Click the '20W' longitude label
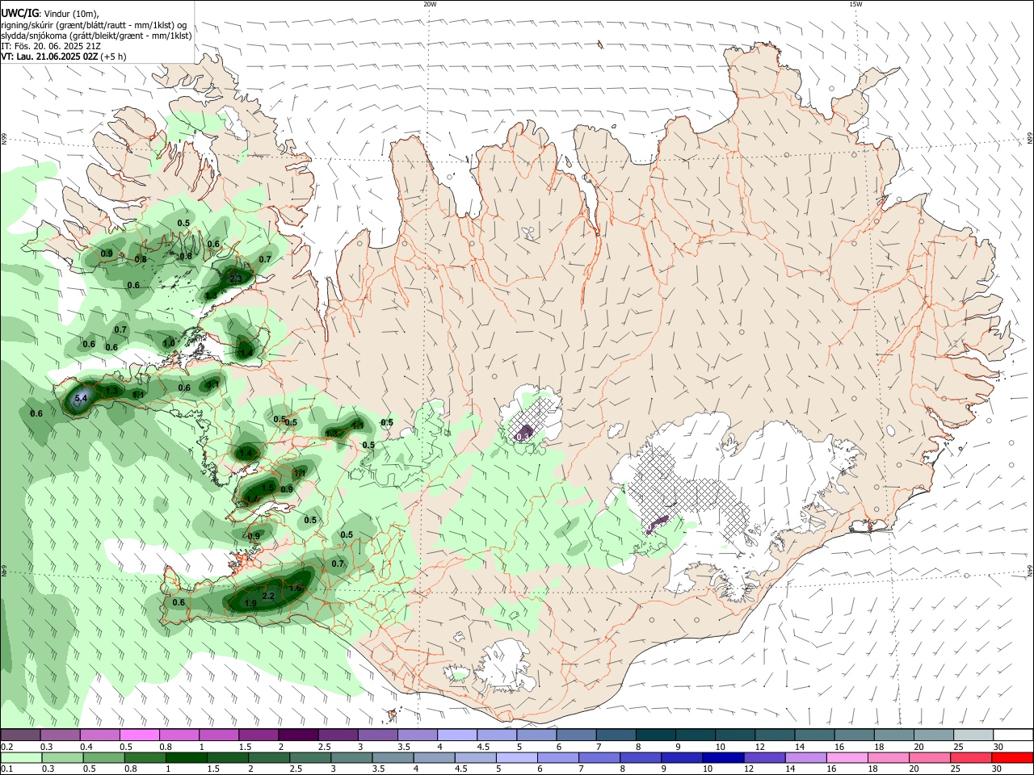 (x=430, y=4)
